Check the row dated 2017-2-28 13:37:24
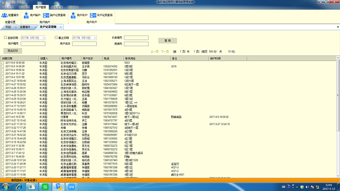 3,160
